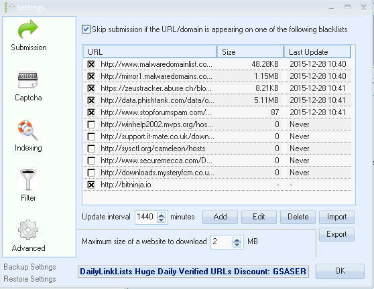Click the update interval minutes field
The height and width of the screenshot is (289, 374).
pos(146,217)
